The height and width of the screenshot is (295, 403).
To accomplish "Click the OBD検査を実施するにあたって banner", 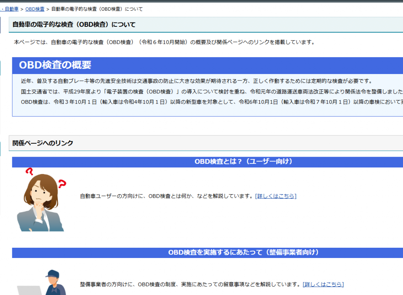I will pyautogui.click(x=207, y=253).
